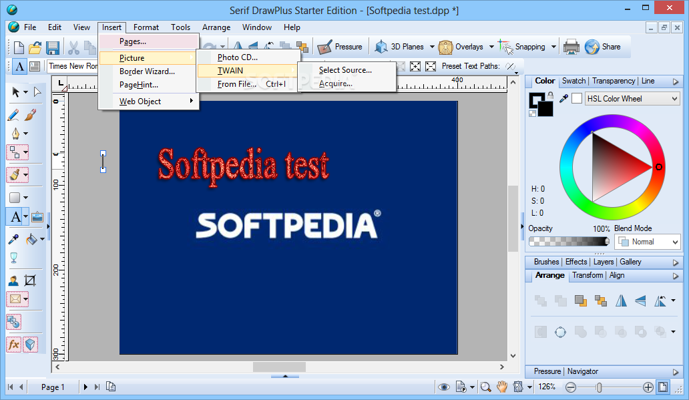Select the Node tool
The width and height of the screenshot is (689, 400).
[37, 92]
